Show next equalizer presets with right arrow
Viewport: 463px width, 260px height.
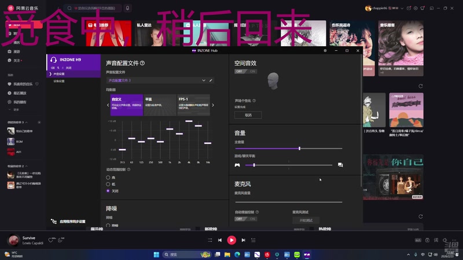(213, 105)
